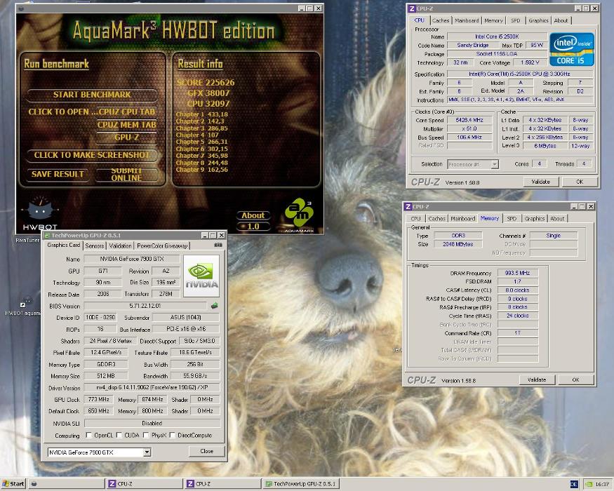614x491 pixels.
Task: Select TechPowerUp GPU-Z taskbar button
Action: pos(301,484)
